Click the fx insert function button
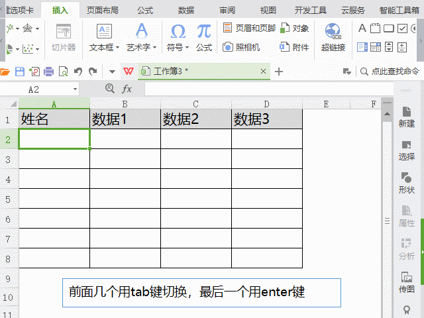 pyautogui.click(x=127, y=89)
